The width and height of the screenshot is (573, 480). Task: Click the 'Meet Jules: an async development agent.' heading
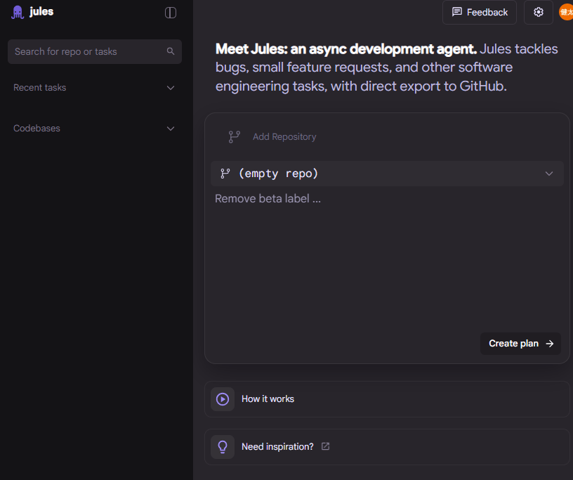coord(346,49)
